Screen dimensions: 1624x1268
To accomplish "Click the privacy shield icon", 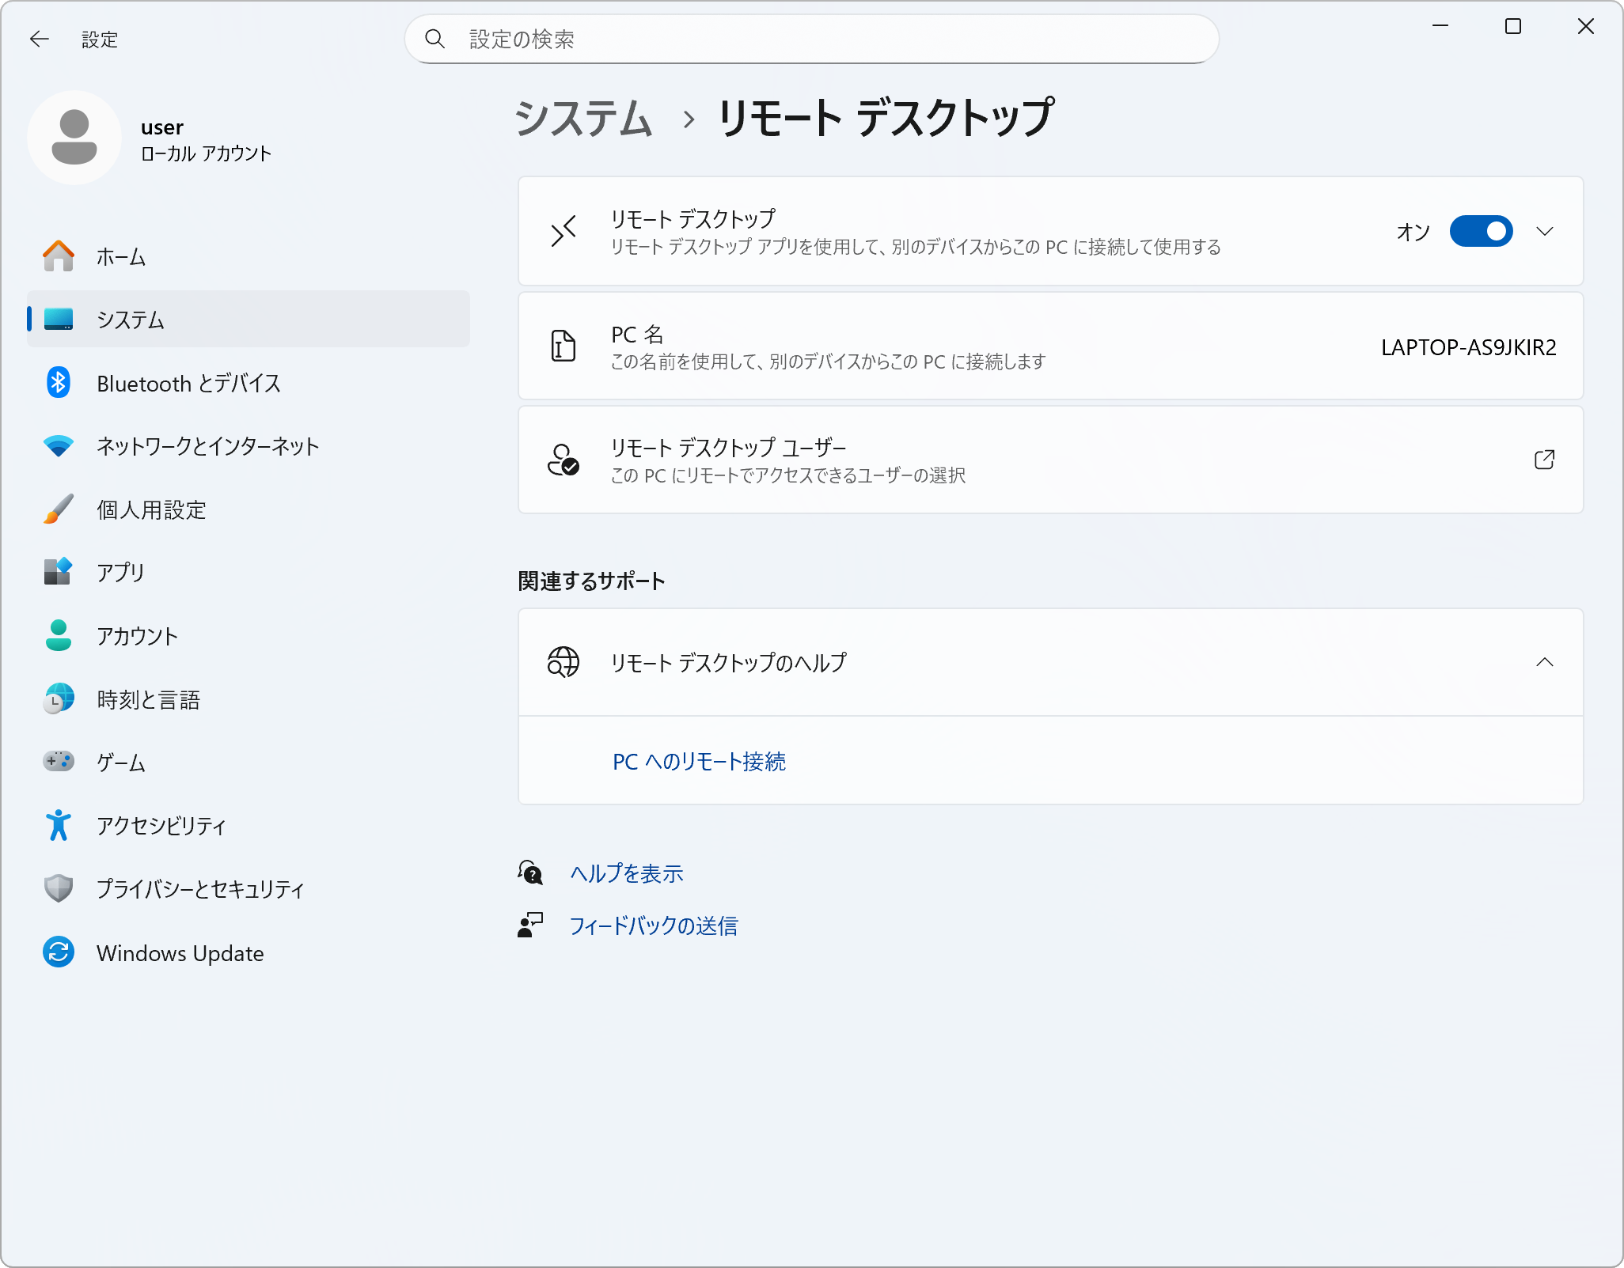I will click(x=59, y=888).
